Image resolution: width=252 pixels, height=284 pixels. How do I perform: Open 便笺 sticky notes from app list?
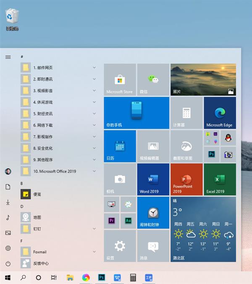pos(38,194)
